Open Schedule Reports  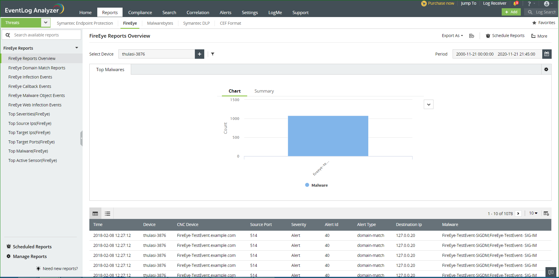pyautogui.click(x=508, y=36)
